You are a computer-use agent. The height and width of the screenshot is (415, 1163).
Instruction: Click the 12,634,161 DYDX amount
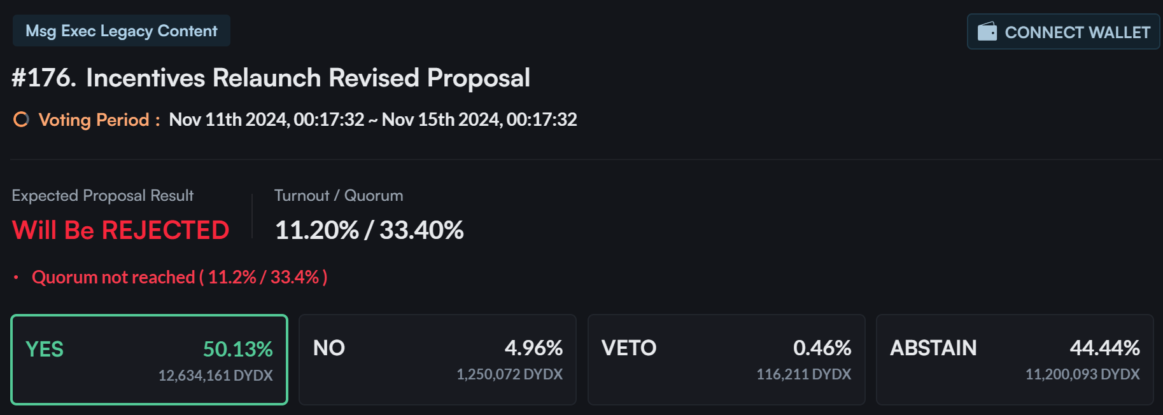tap(215, 376)
